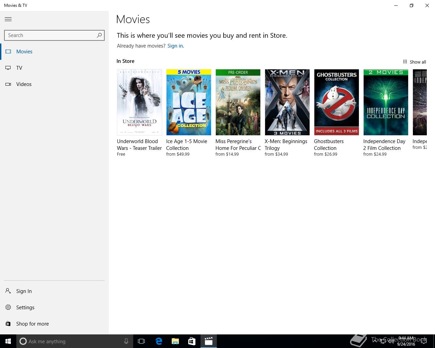
Task: Open Ghostbusters Collection poster
Action: click(336, 102)
